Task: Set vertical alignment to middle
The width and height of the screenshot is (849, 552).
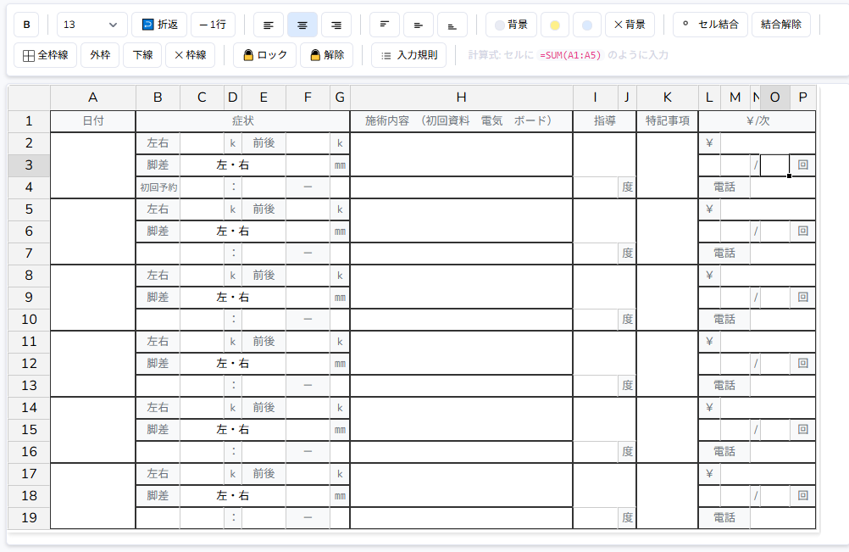Action: [x=419, y=25]
